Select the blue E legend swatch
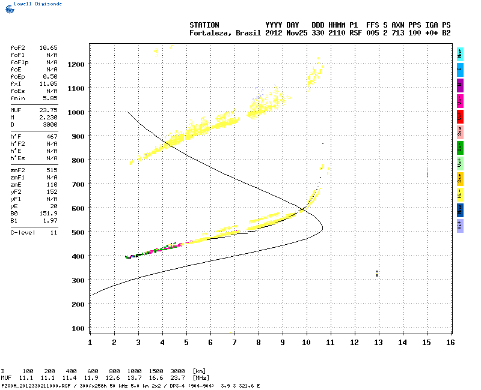The width and height of the screenshot is (481, 390). (460, 70)
